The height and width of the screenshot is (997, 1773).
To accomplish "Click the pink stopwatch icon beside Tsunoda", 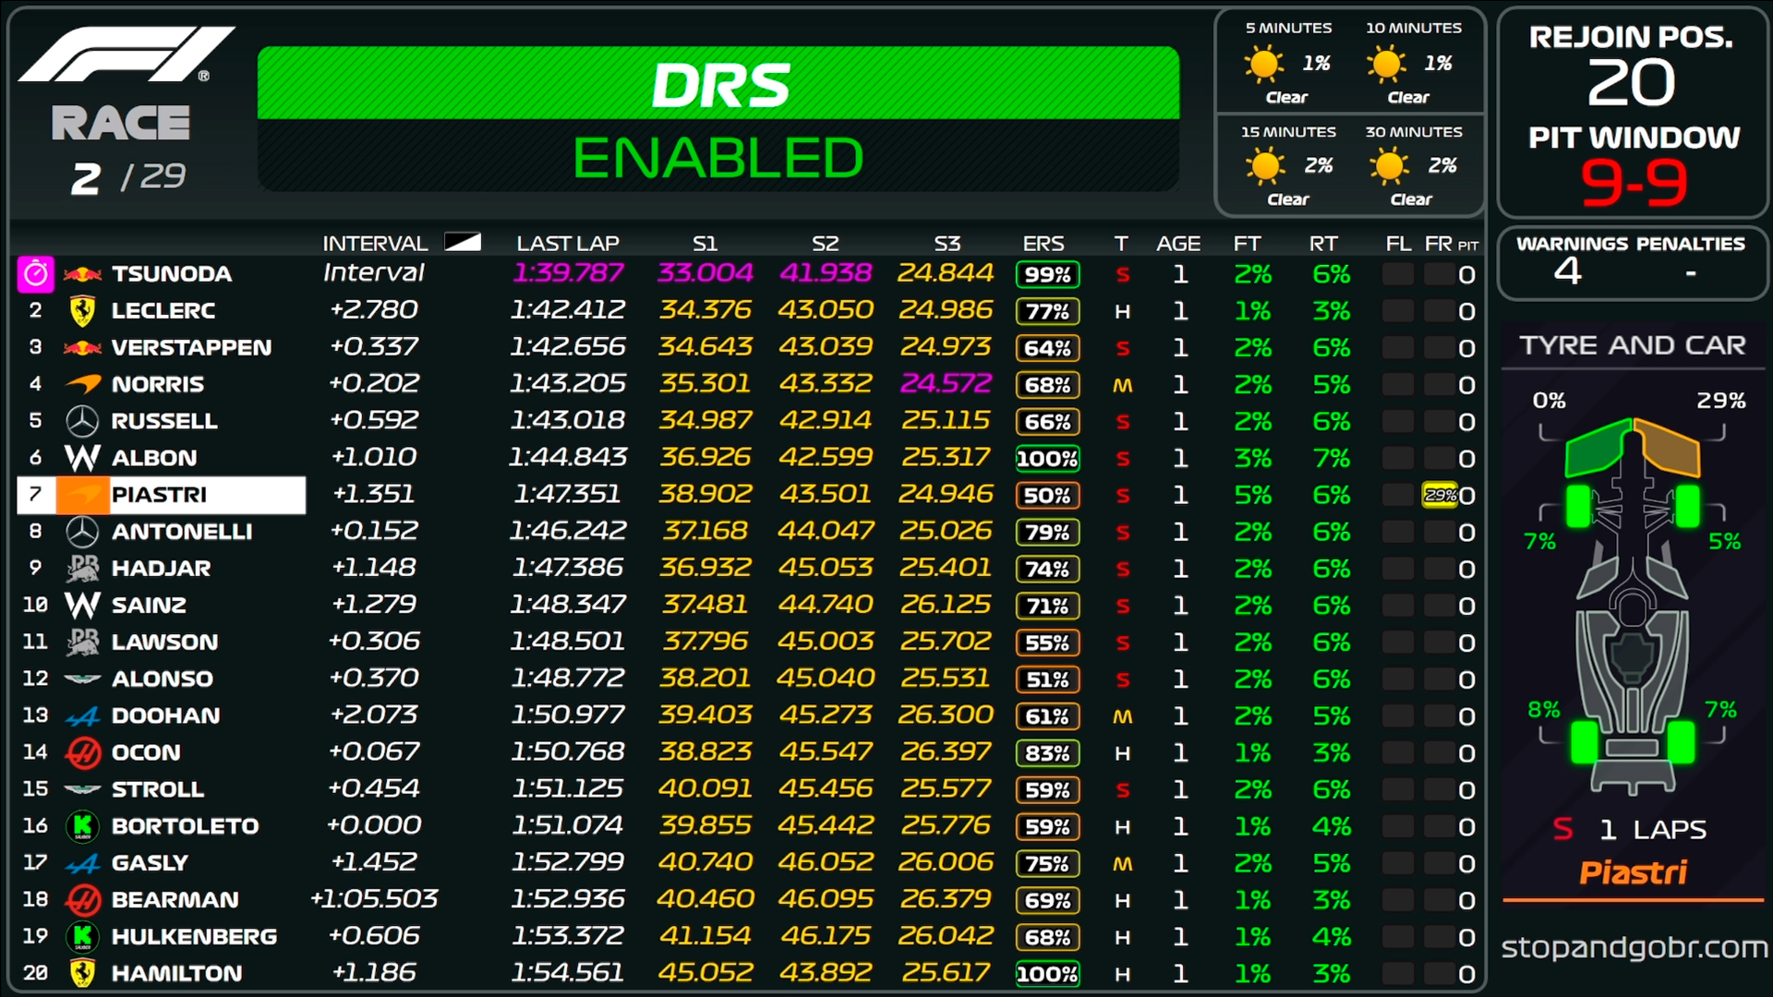I will click(x=36, y=274).
